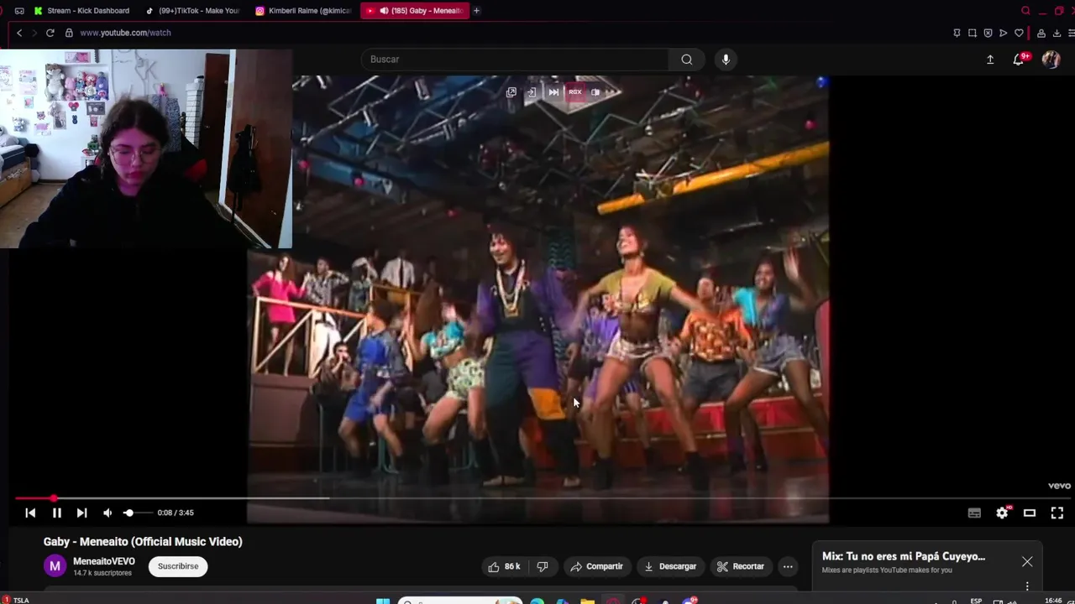Click the ESP language indicator in taskbar
The height and width of the screenshot is (604, 1075).
[977, 601]
